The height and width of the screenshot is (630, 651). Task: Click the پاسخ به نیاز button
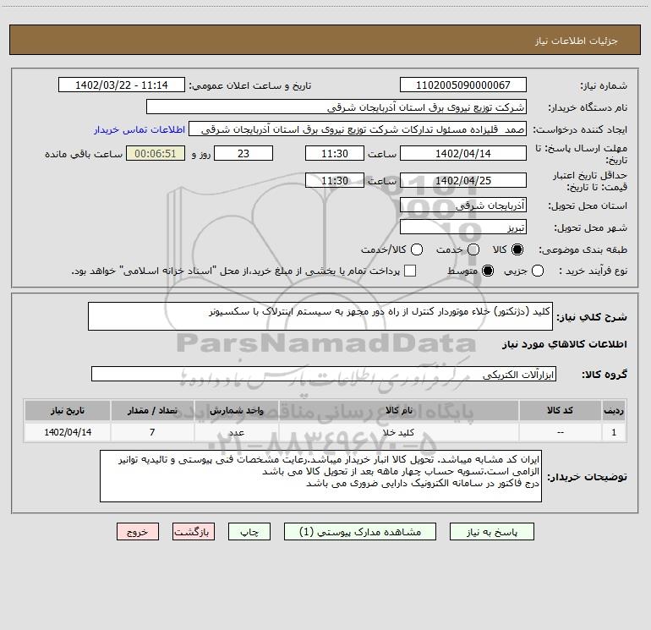tap(491, 532)
